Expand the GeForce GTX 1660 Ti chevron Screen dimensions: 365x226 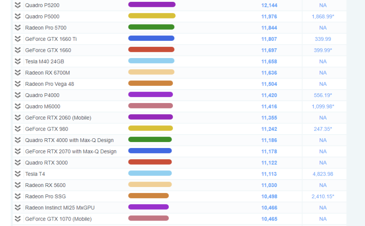pos(18,39)
